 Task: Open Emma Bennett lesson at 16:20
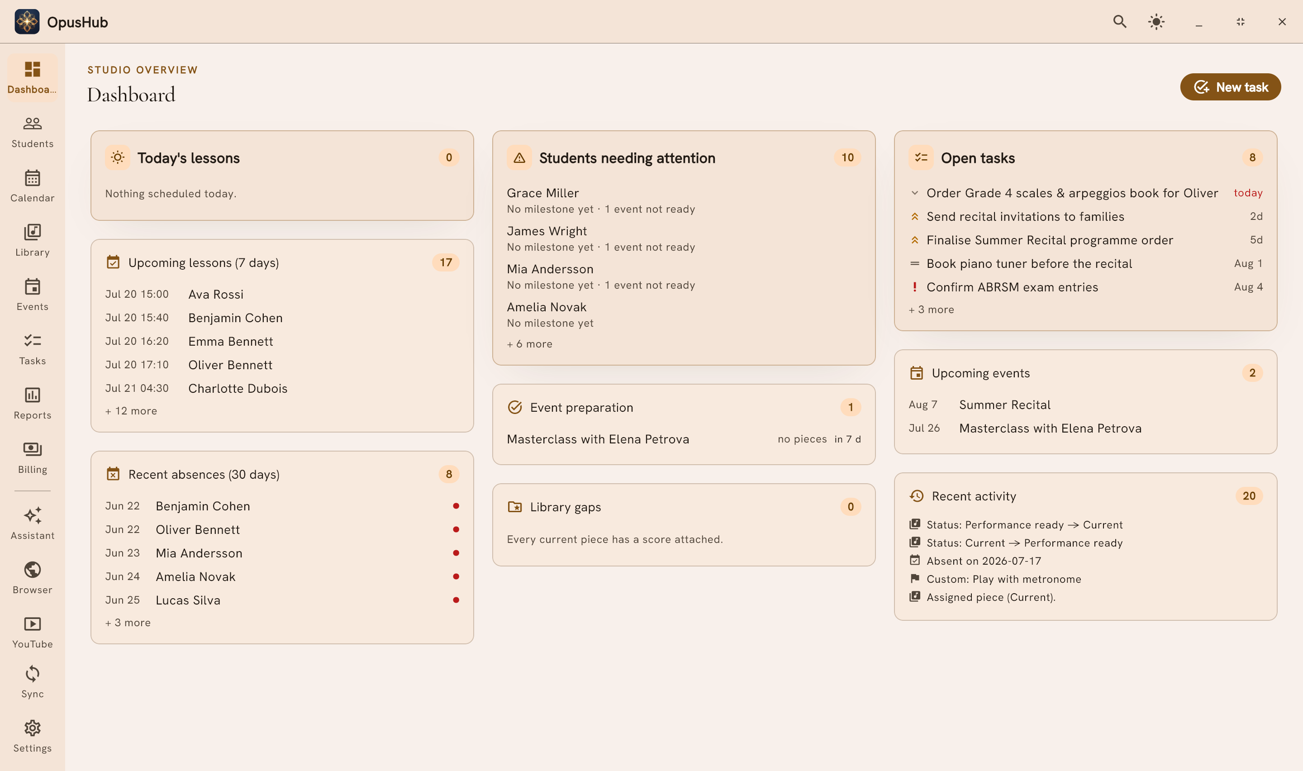coord(282,341)
